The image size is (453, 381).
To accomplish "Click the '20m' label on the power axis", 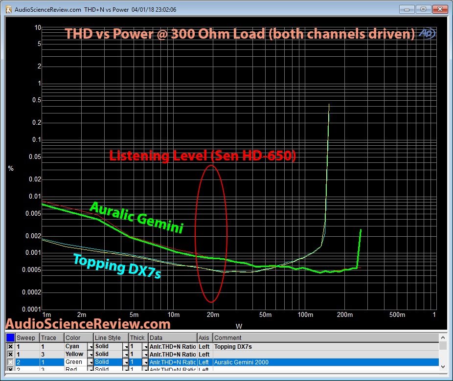I will [x=213, y=315].
